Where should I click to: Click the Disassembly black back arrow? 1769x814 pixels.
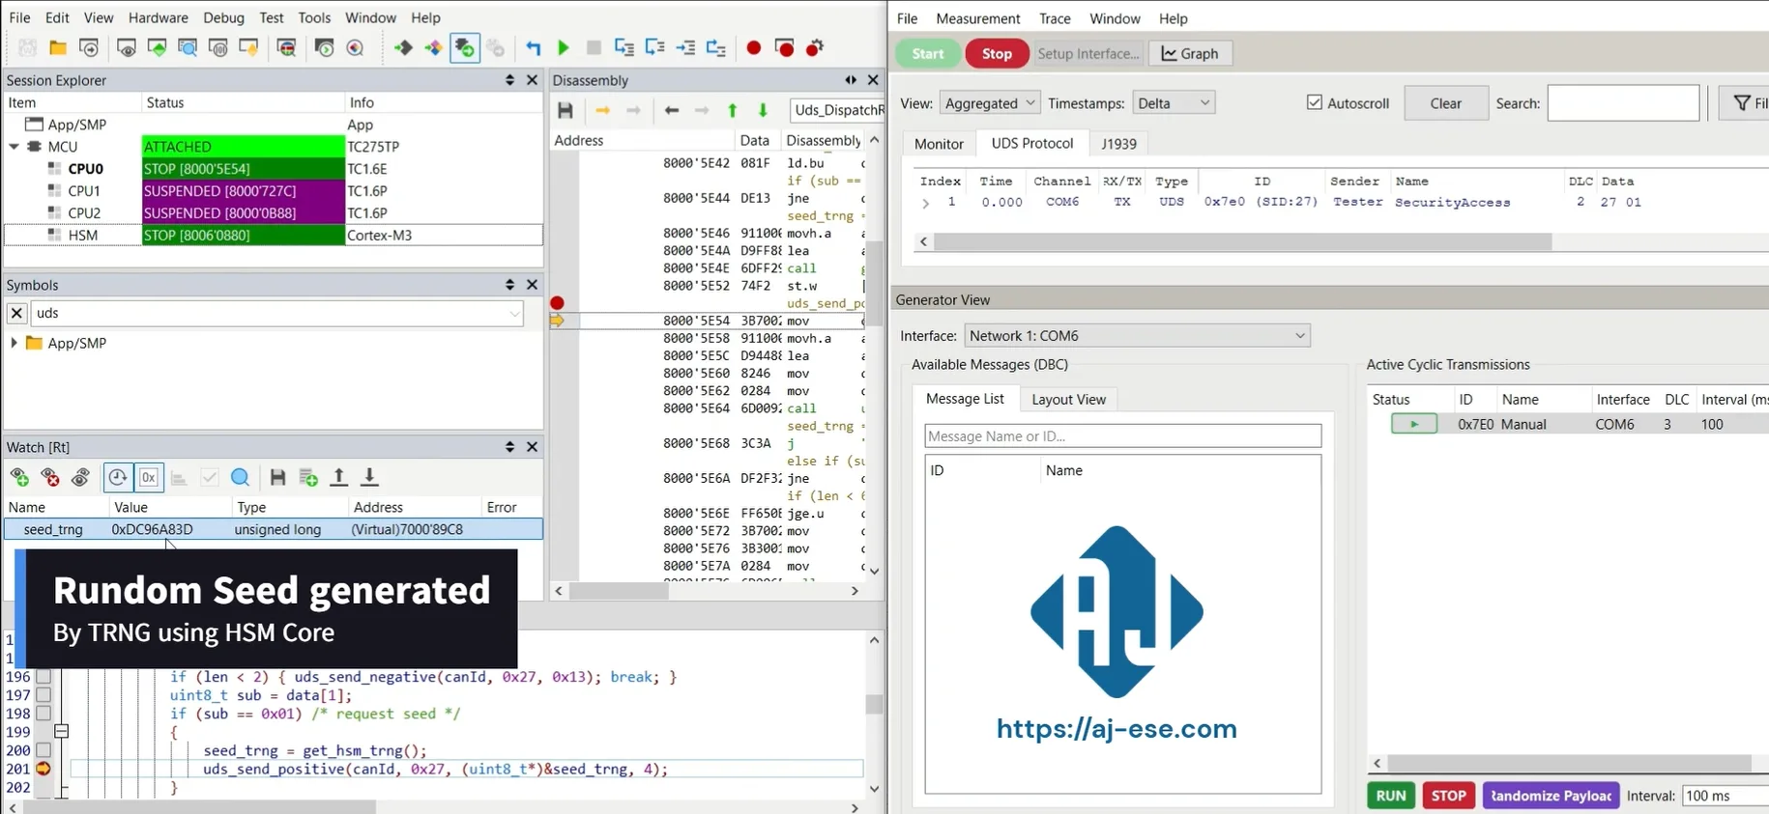point(672,110)
